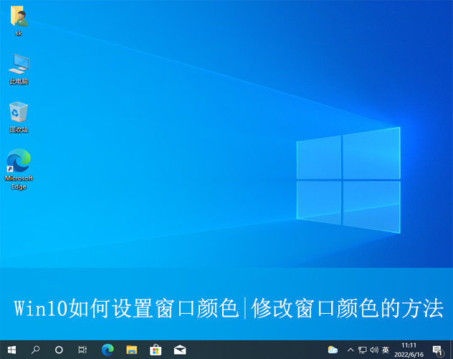Open Task View from the taskbar

pos(82,350)
